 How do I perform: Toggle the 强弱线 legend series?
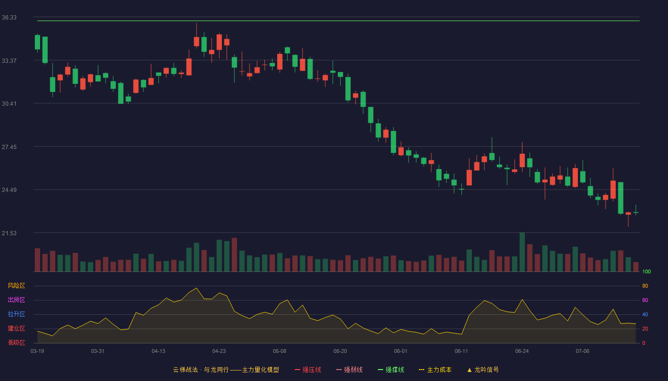(x=349, y=370)
